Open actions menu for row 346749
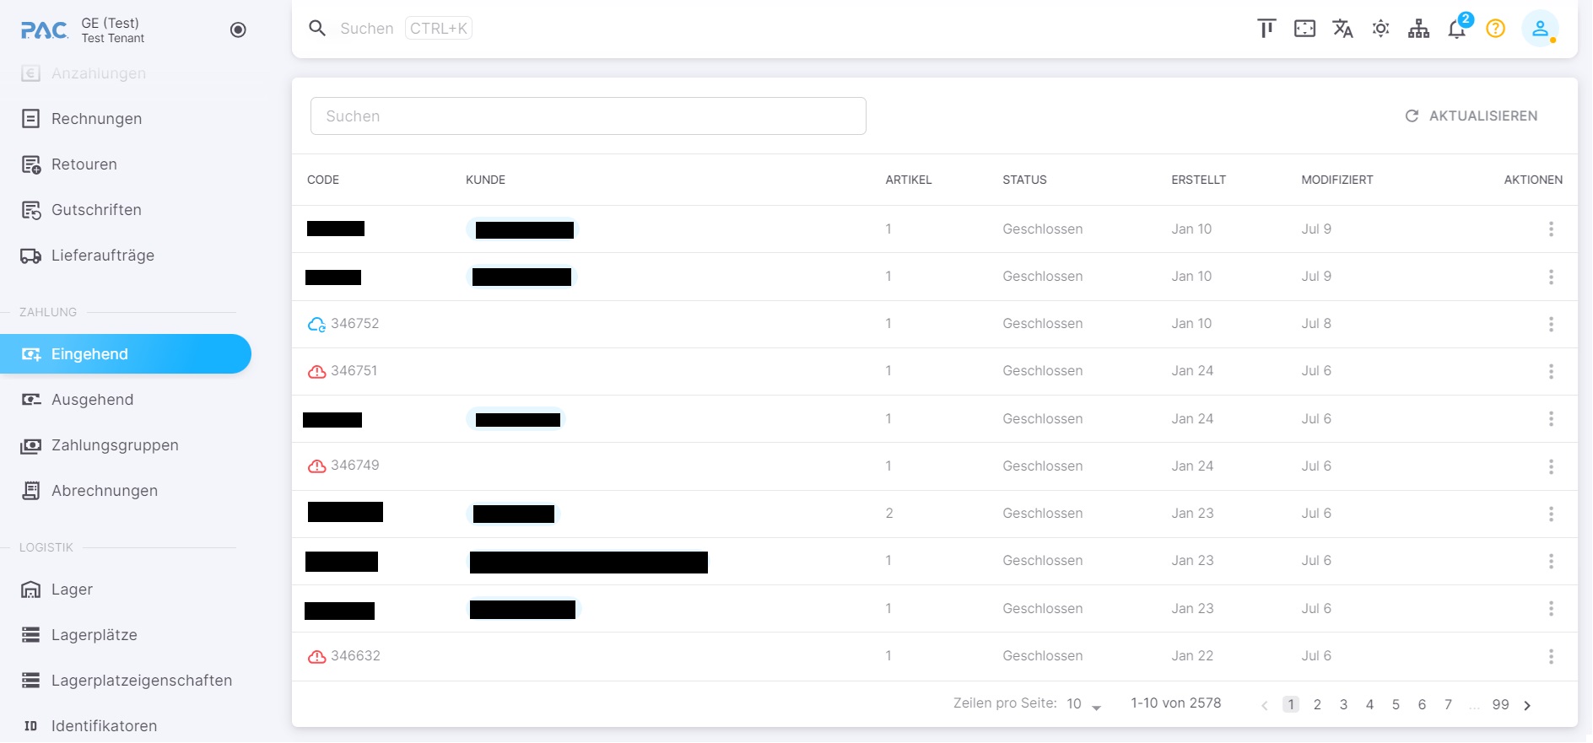Image resolution: width=1593 pixels, height=743 pixels. pos(1551,466)
